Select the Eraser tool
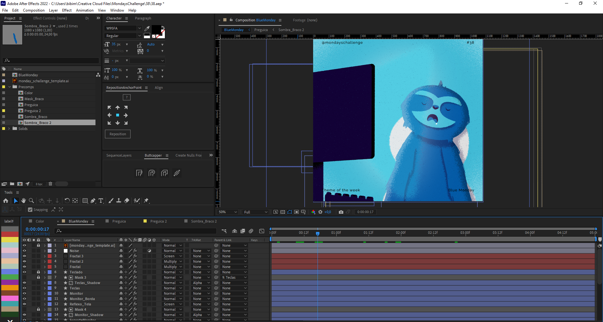This screenshot has height=322, width=603. 127,201
